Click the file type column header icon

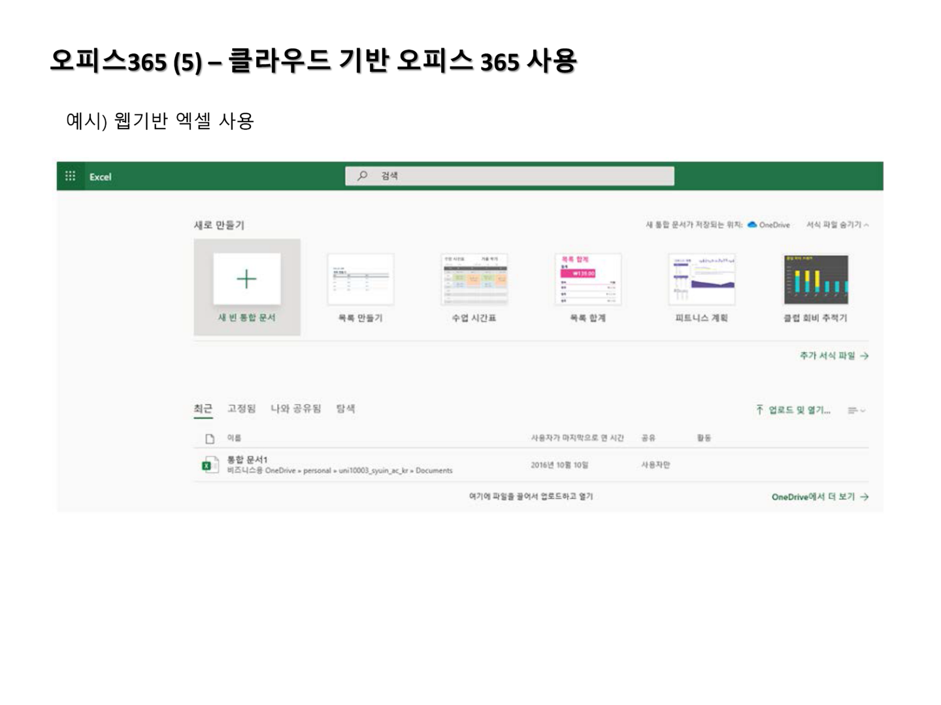click(x=210, y=439)
